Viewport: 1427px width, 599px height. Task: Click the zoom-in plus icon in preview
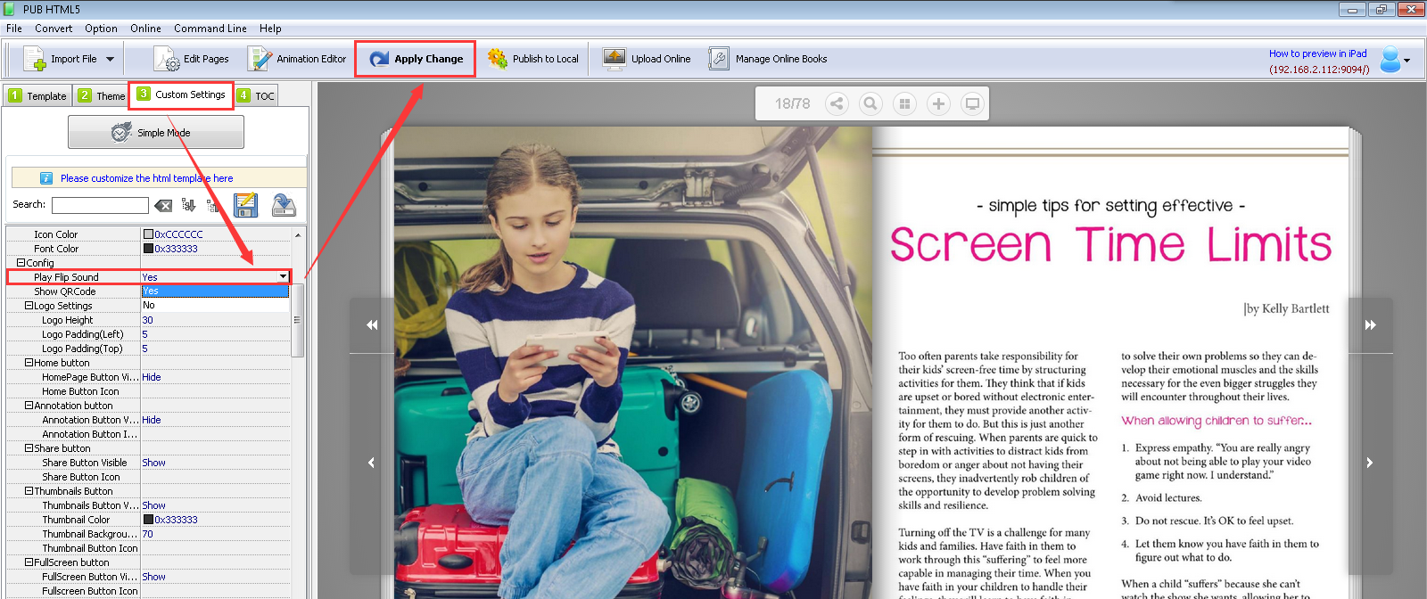pos(938,103)
